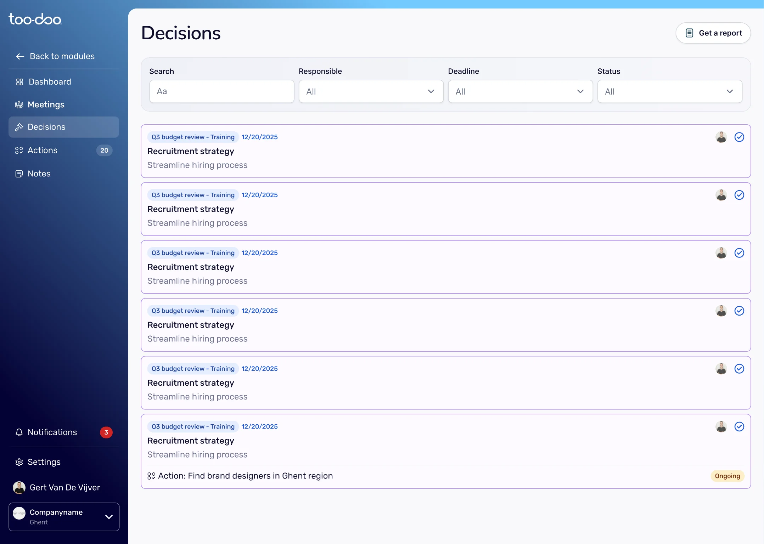Toggle the check circle on the fifth decision card
Screen dimensions: 764x544
point(739,369)
